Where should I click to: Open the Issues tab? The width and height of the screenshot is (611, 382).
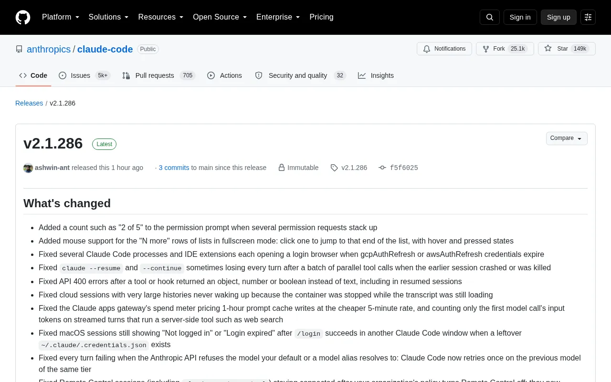84,75
